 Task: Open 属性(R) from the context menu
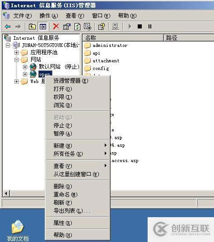78,223
